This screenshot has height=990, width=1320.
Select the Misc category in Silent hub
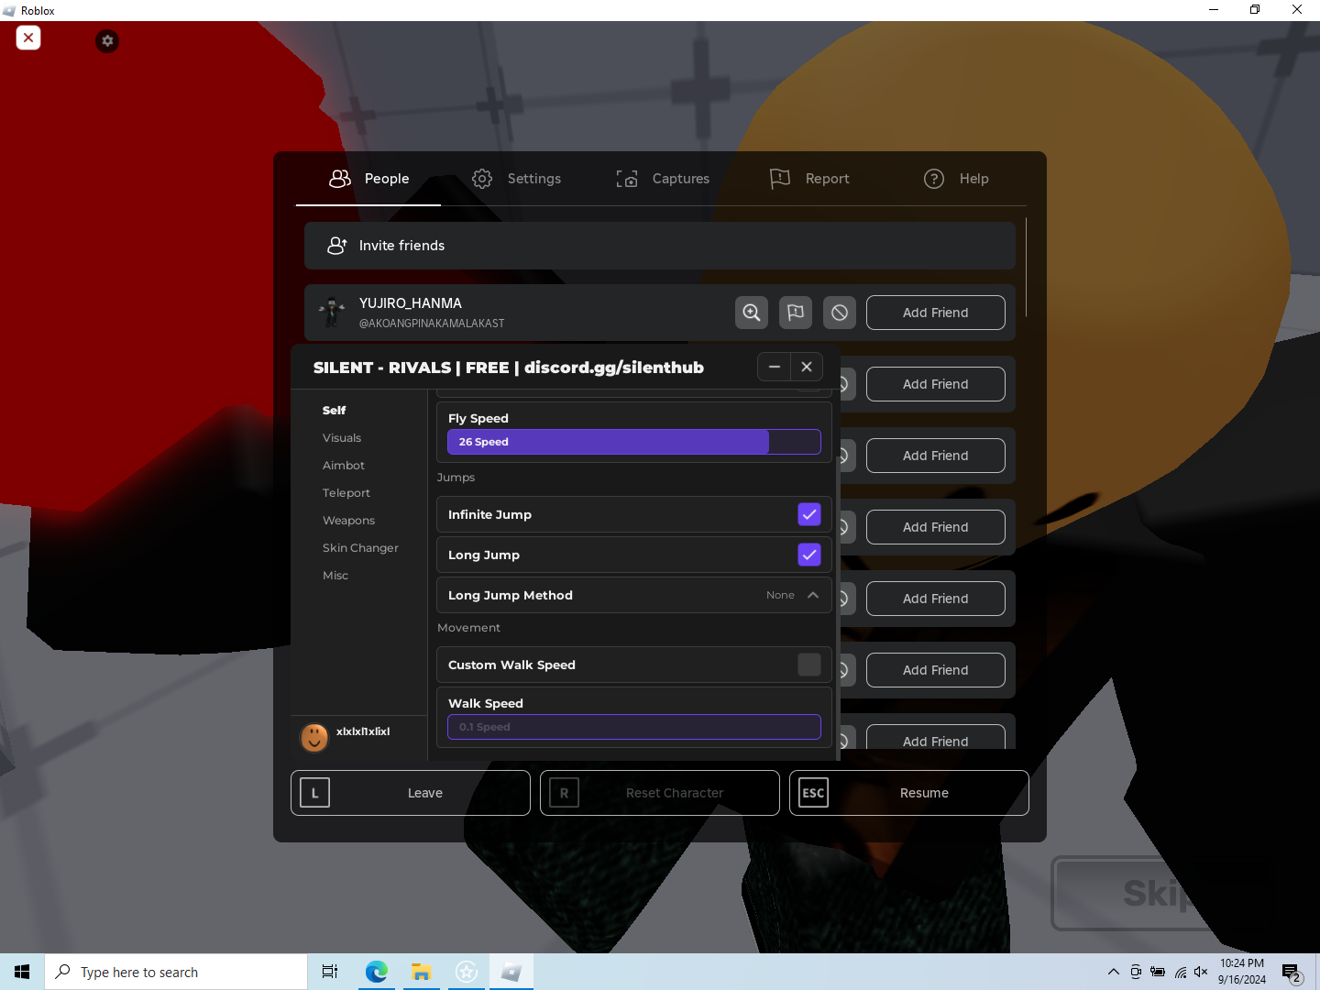click(x=335, y=576)
